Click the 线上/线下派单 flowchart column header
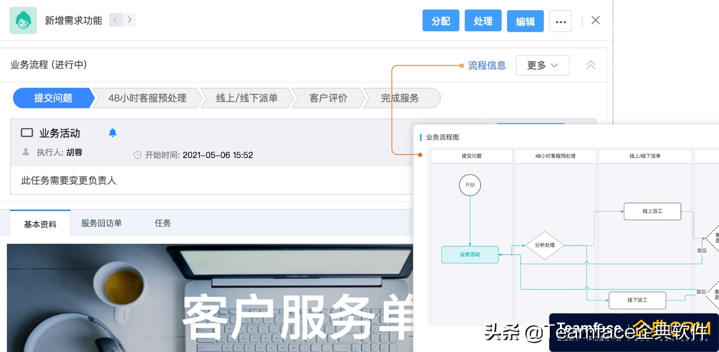Screen dimensions: 719x352 tap(645, 156)
